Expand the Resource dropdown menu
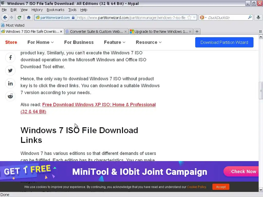Image resolution: width=263 pixels, height=197 pixels. (x=149, y=42)
